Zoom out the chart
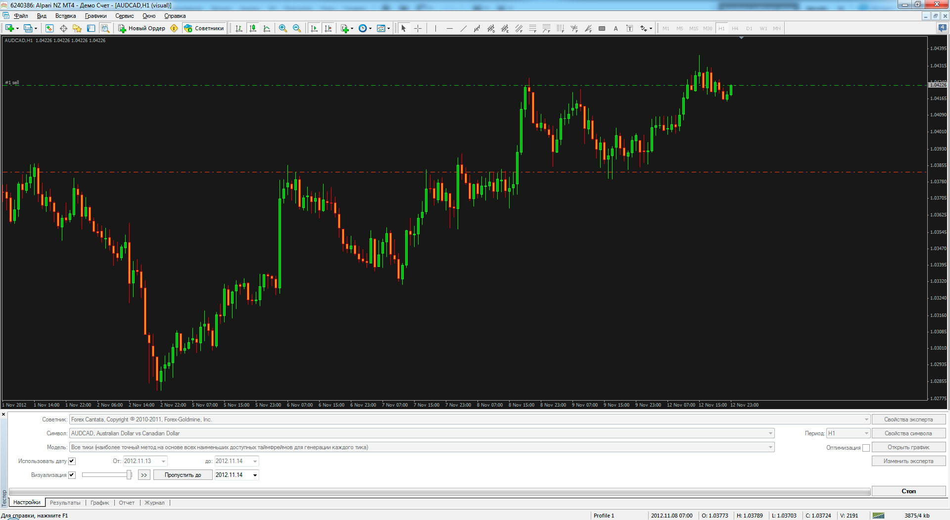Image resolution: width=950 pixels, height=520 pixels. tap(297, 28)
